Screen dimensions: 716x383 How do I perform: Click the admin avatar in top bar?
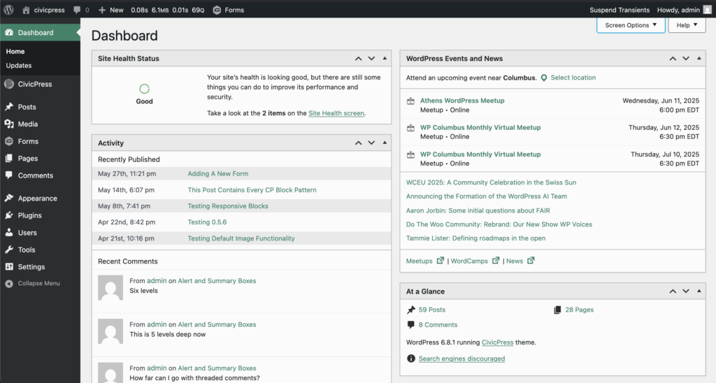point(707,10)
